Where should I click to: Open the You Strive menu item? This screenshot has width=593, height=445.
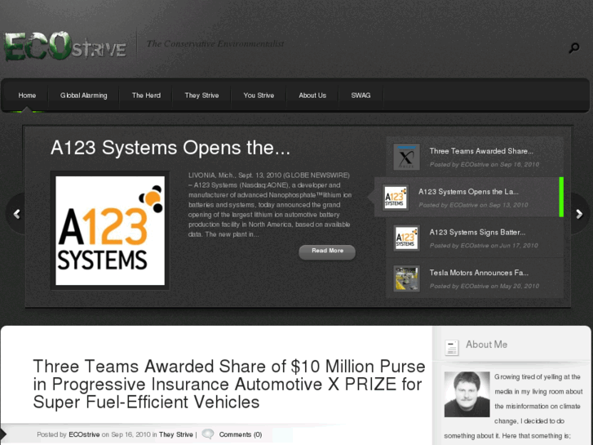259,96
